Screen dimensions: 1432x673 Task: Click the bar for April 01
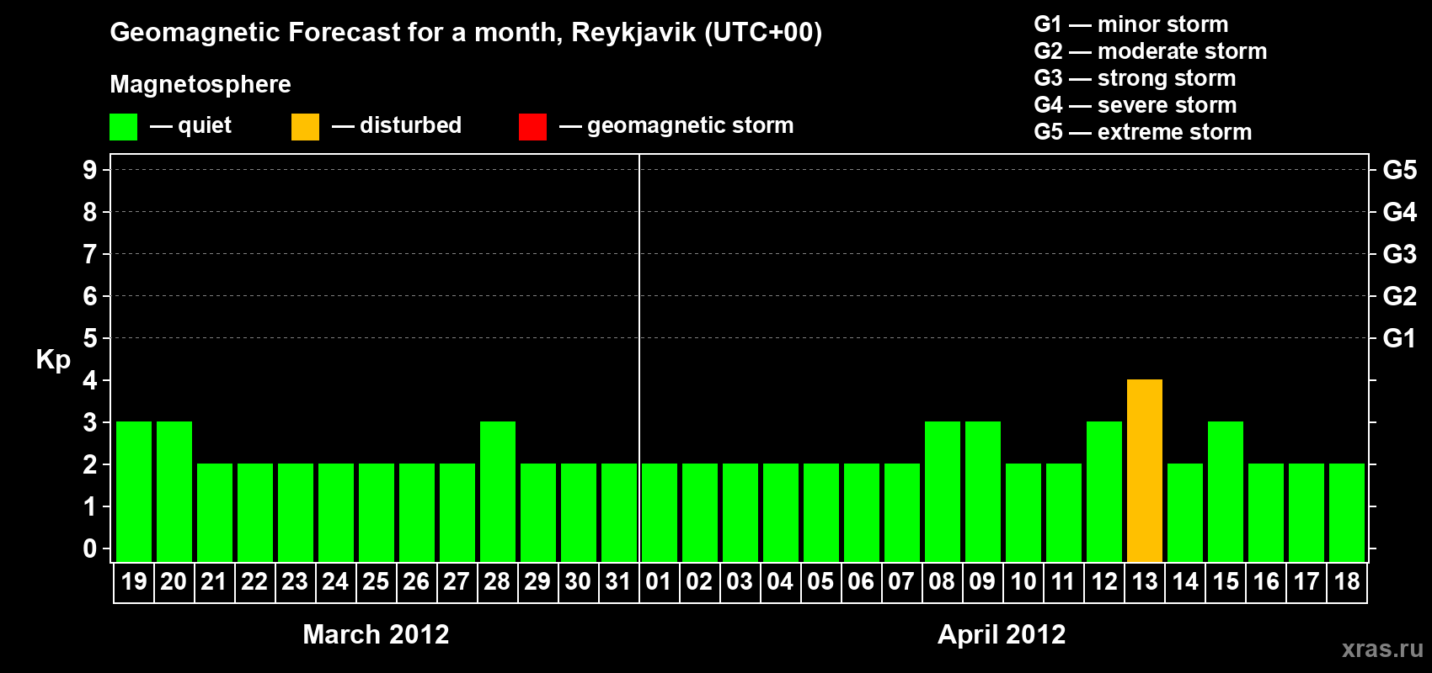pyautogui.click(x=660, y=512)
